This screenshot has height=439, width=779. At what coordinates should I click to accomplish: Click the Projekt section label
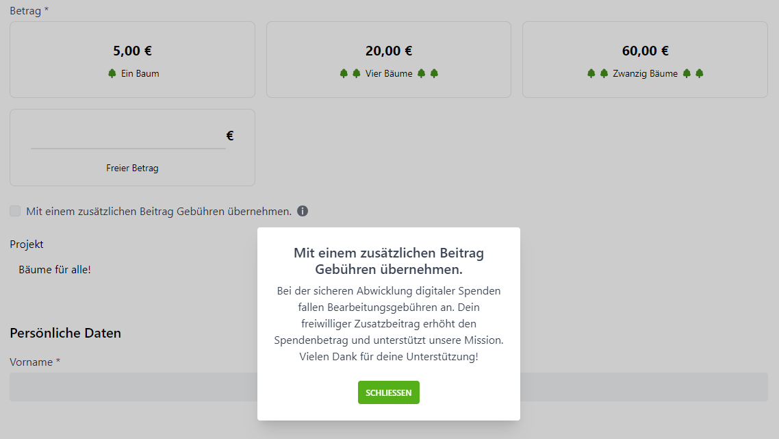[x=26, y=244]
